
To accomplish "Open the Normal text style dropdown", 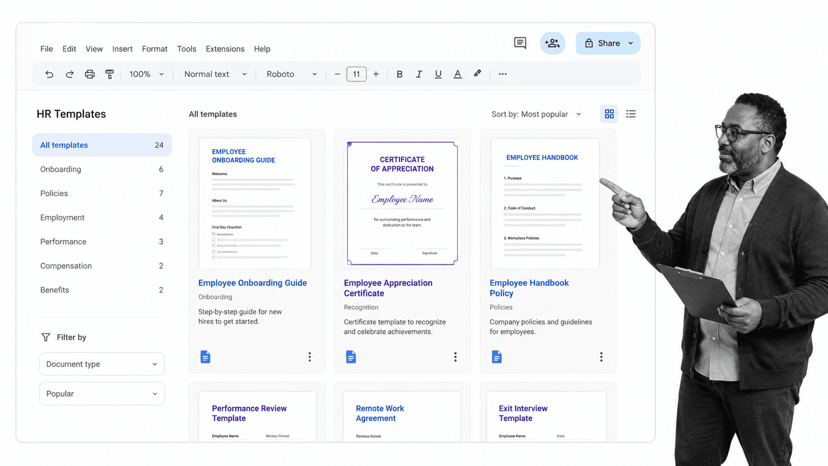I will point(215,74).
